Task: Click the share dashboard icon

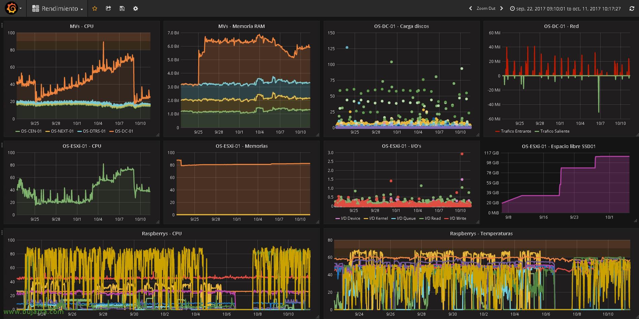Action: tap(108, 8)
